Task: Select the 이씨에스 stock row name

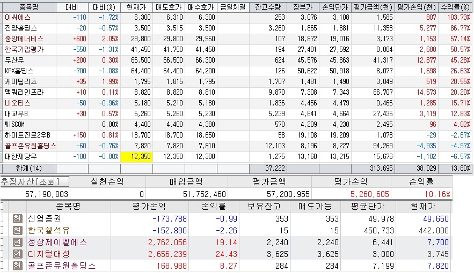Action: click(x=18, y=18)
